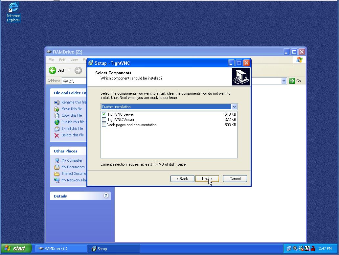Click the 503 KB size text
Viewport: 339px width, 255px height.
(230, 125)
